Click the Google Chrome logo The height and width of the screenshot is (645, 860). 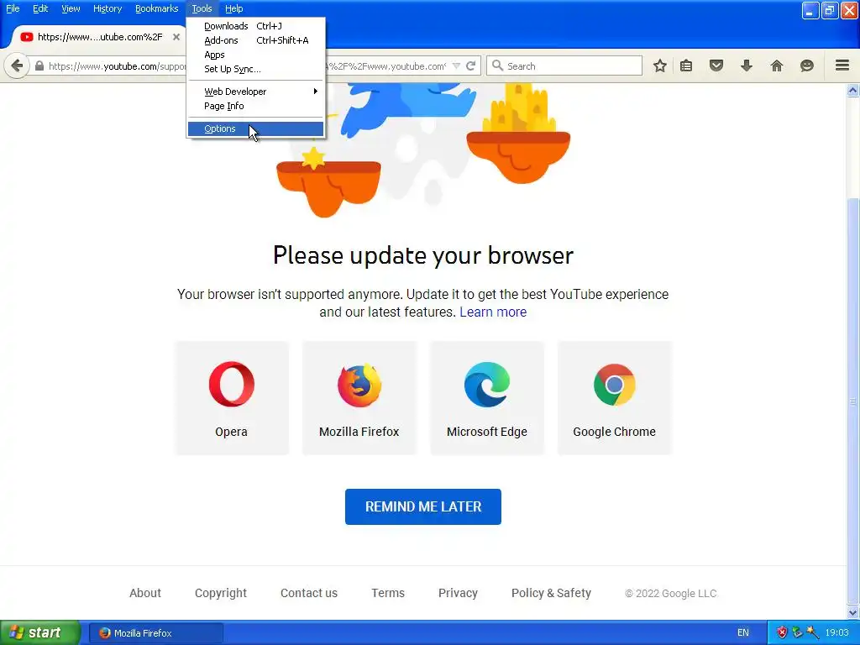[614, 385]
